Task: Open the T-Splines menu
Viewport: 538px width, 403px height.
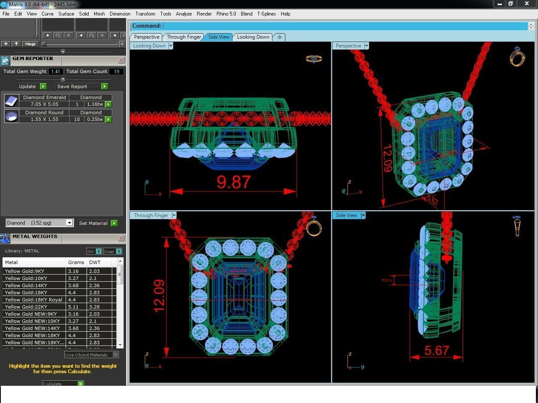Action: pyautogui.click(x=266, y=14)
